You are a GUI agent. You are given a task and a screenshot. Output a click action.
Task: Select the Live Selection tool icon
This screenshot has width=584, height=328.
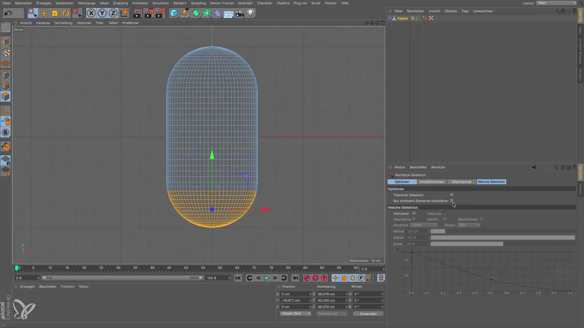(33, 13)
